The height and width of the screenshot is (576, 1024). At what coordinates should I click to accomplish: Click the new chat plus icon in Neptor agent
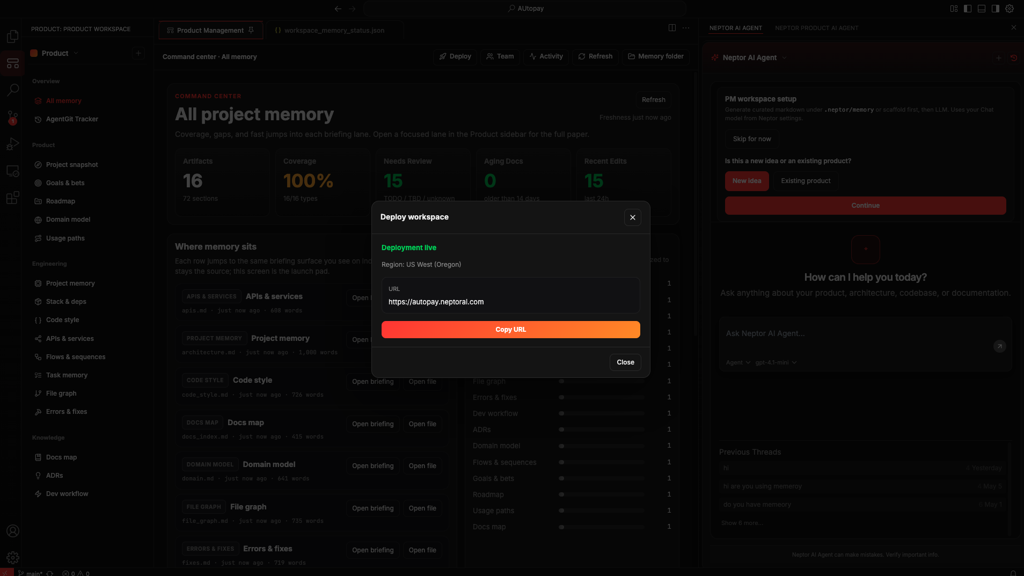[x=999, y=58]
